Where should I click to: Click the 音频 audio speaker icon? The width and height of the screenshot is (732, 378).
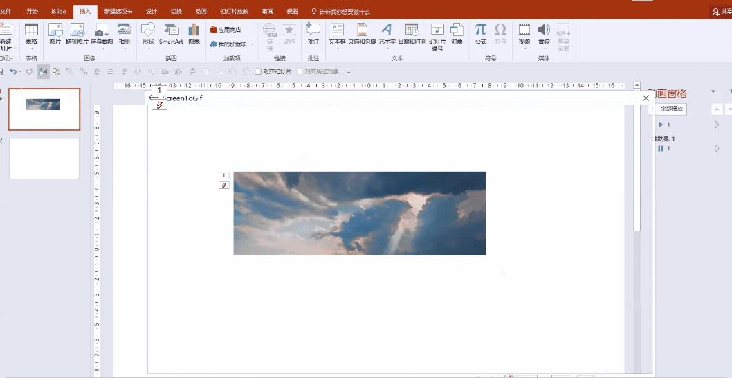tap(544, 33)
